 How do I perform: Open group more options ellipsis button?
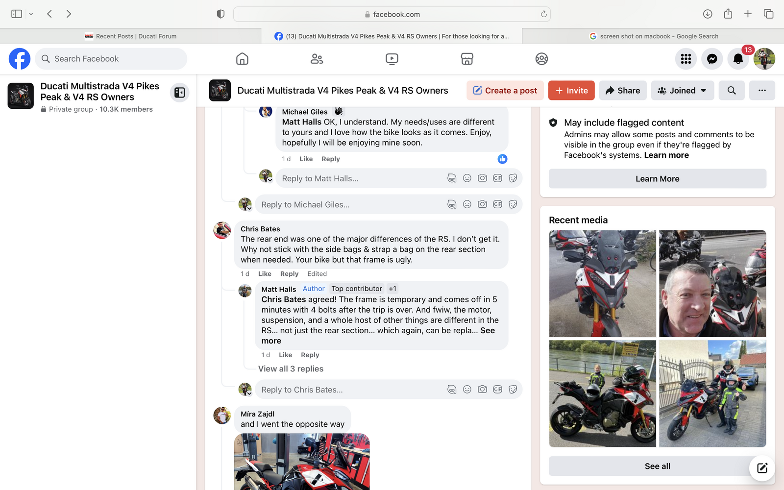(x=762, y=90)
